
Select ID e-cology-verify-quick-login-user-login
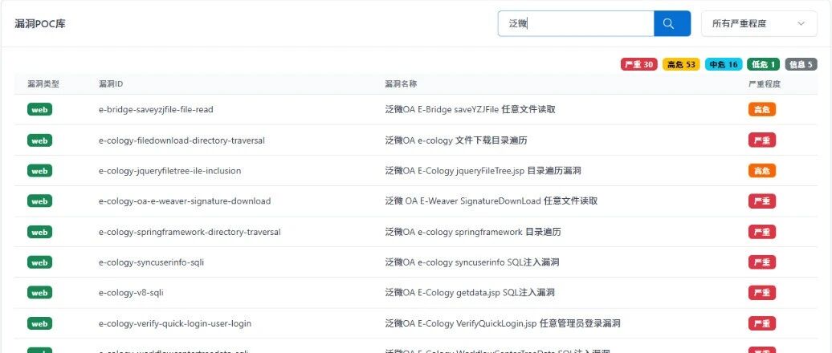point(175,323)
